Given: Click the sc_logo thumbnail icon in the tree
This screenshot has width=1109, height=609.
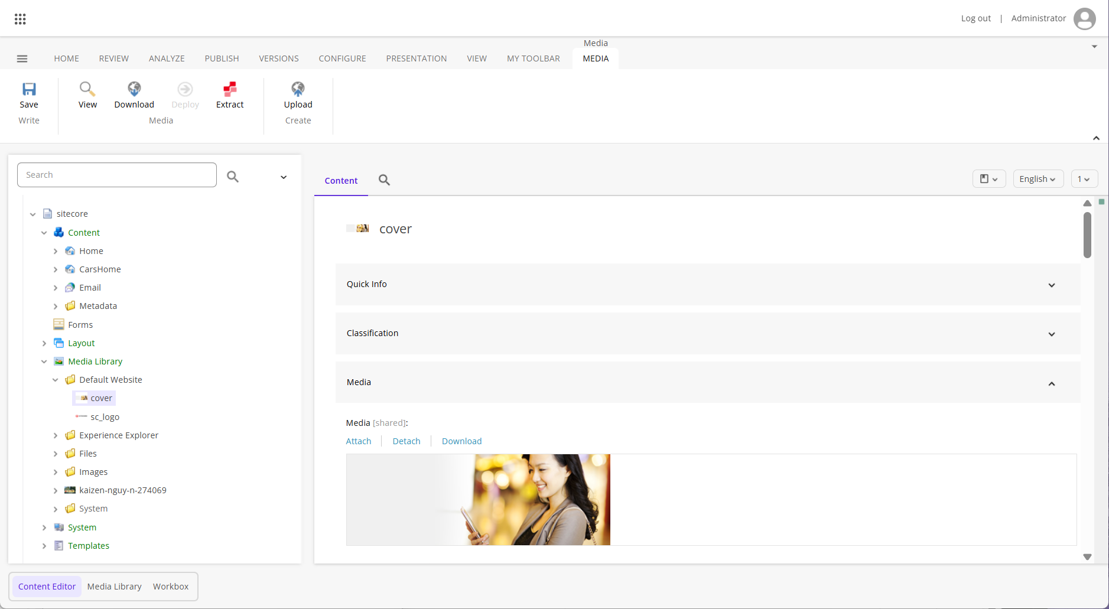Looking at the screenshot, I should tap(82, 416).
